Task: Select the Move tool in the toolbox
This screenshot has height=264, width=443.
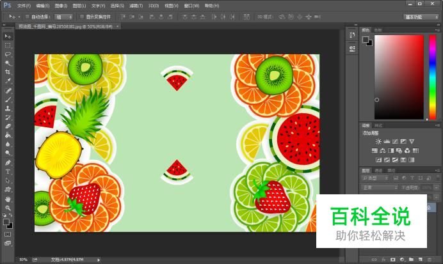Action: (8, 36)
